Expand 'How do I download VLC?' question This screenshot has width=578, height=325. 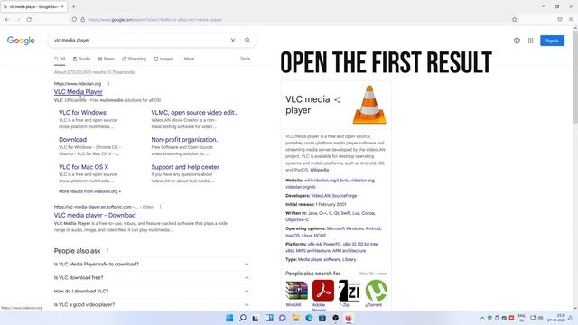click(x=152, y=291)
